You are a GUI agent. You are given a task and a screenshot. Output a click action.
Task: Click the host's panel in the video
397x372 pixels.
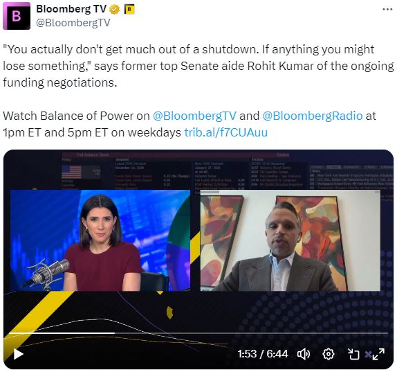coord(100,240)
